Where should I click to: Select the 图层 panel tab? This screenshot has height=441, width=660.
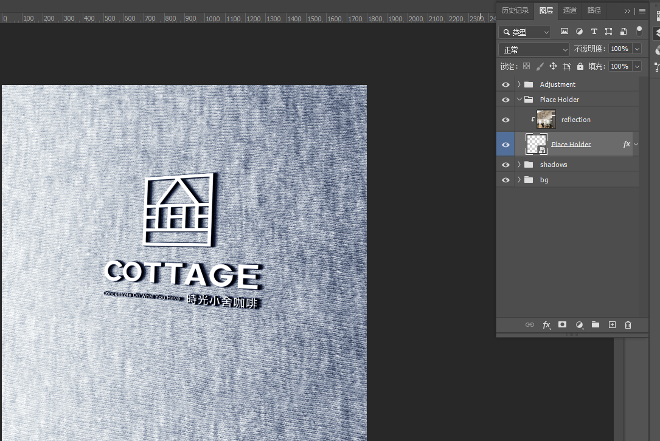pos(546,10)
